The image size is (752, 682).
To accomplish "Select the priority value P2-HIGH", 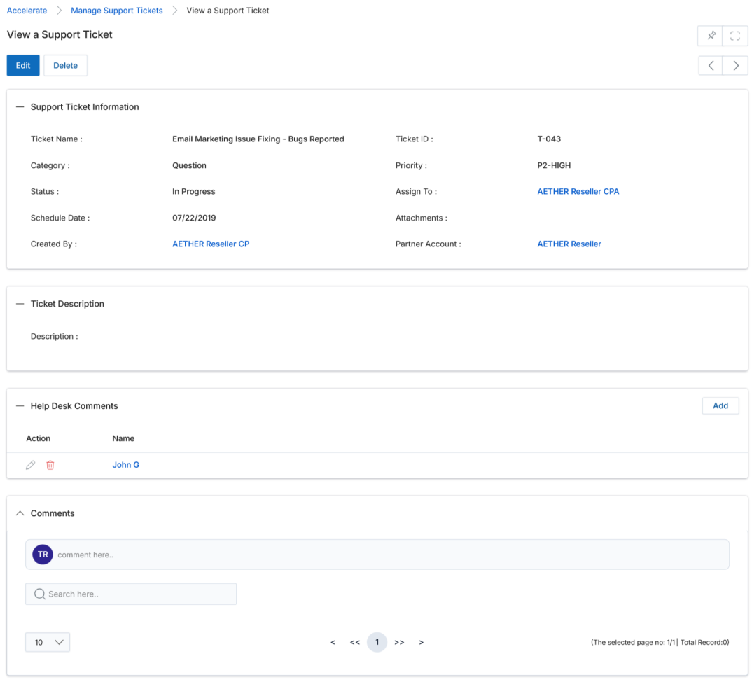I will (x=554, y=165).
